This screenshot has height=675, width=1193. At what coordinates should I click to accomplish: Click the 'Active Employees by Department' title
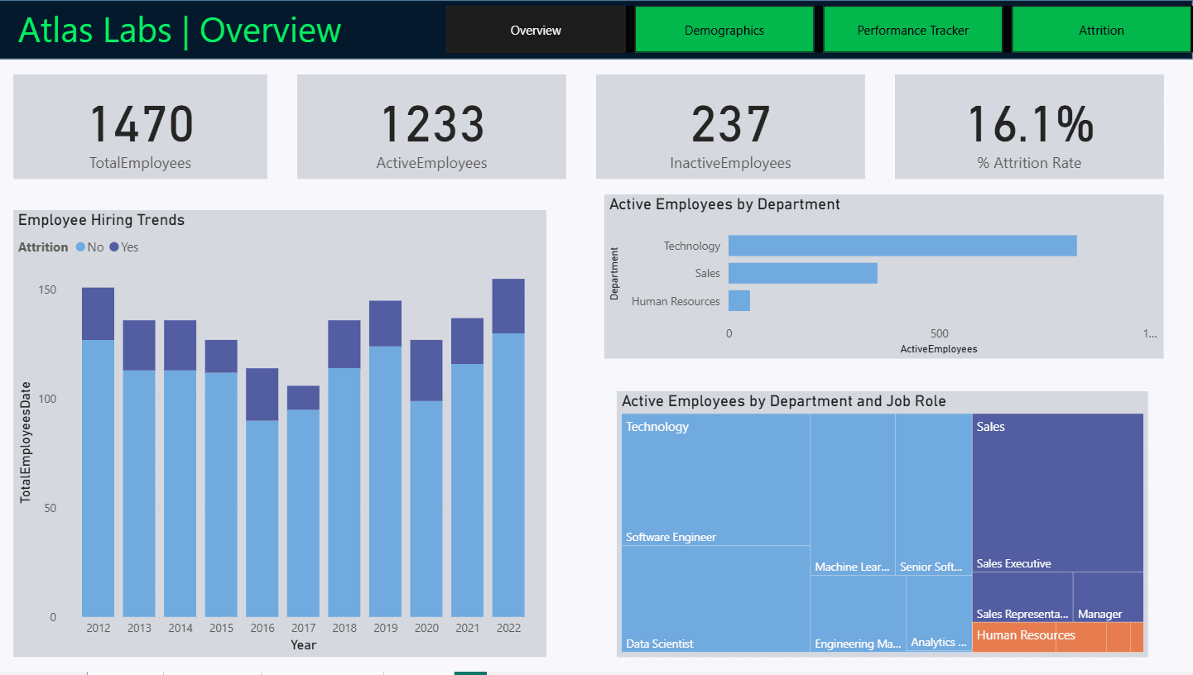coord(724,204)
